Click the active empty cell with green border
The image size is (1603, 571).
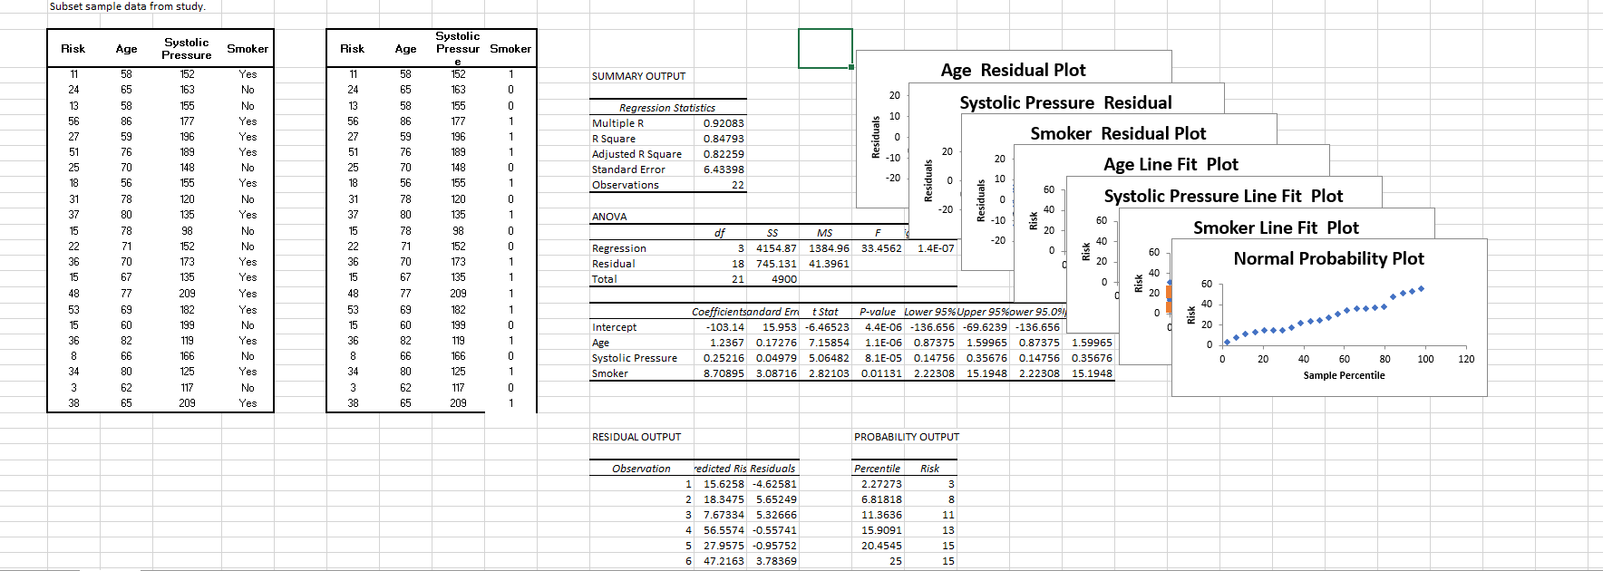825,48
